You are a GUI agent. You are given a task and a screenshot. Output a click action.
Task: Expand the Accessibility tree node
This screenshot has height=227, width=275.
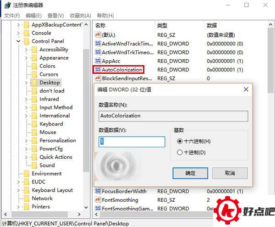[x=26, y=50]
